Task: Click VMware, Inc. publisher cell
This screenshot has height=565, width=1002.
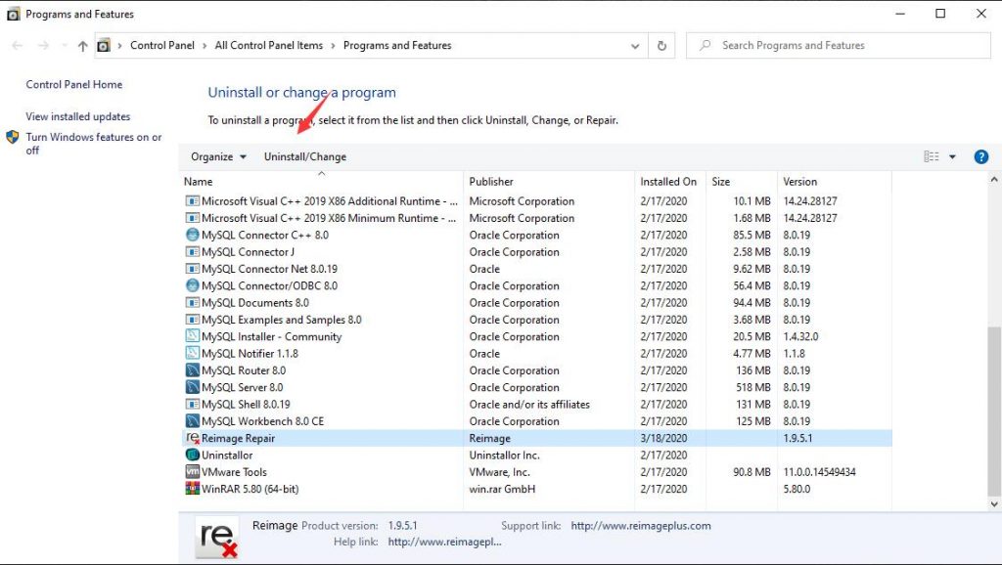Action: click(x=499, y=472)
